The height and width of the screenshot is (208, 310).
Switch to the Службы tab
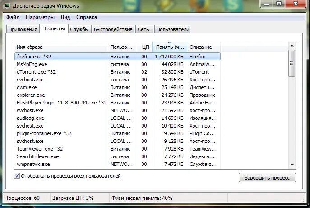click(x=79, y=29)
